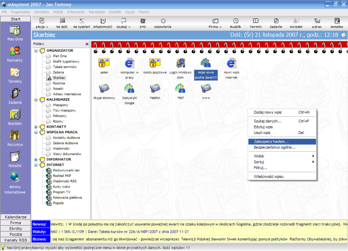
Task: Click the Poczta sidebar section button
Action: click(x=16, y=234)
